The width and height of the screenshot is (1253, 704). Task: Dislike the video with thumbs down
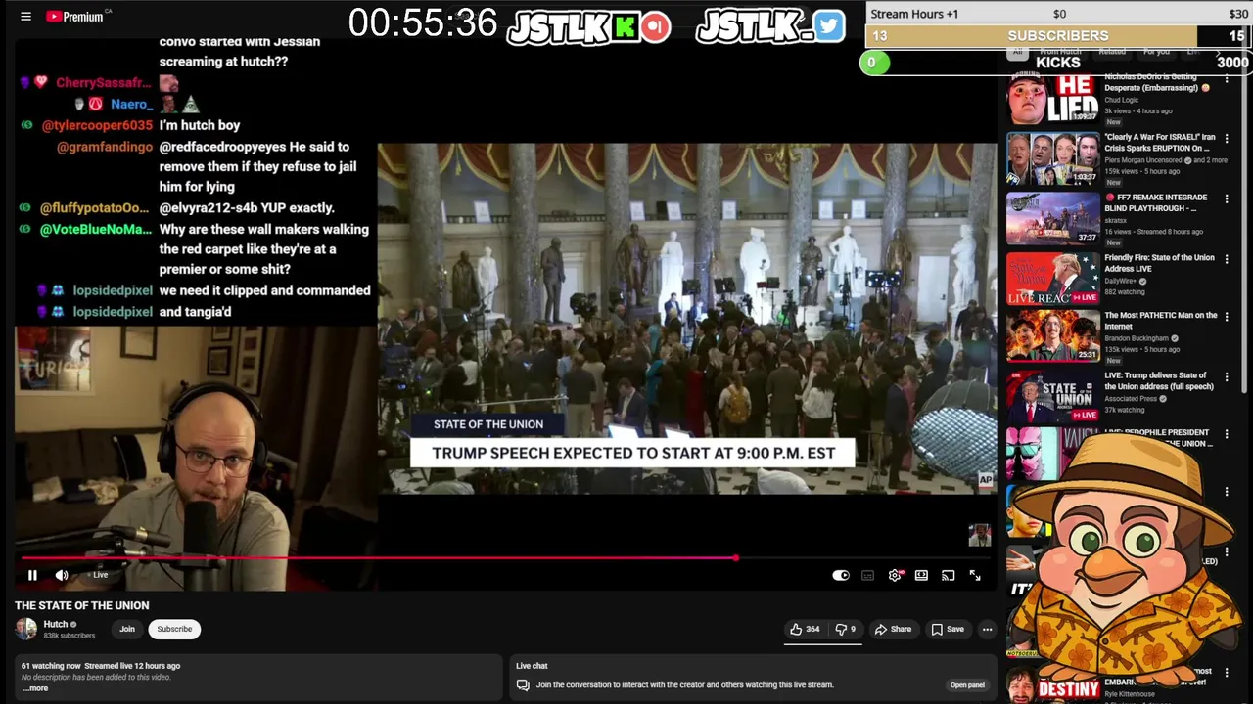[846, 629]
